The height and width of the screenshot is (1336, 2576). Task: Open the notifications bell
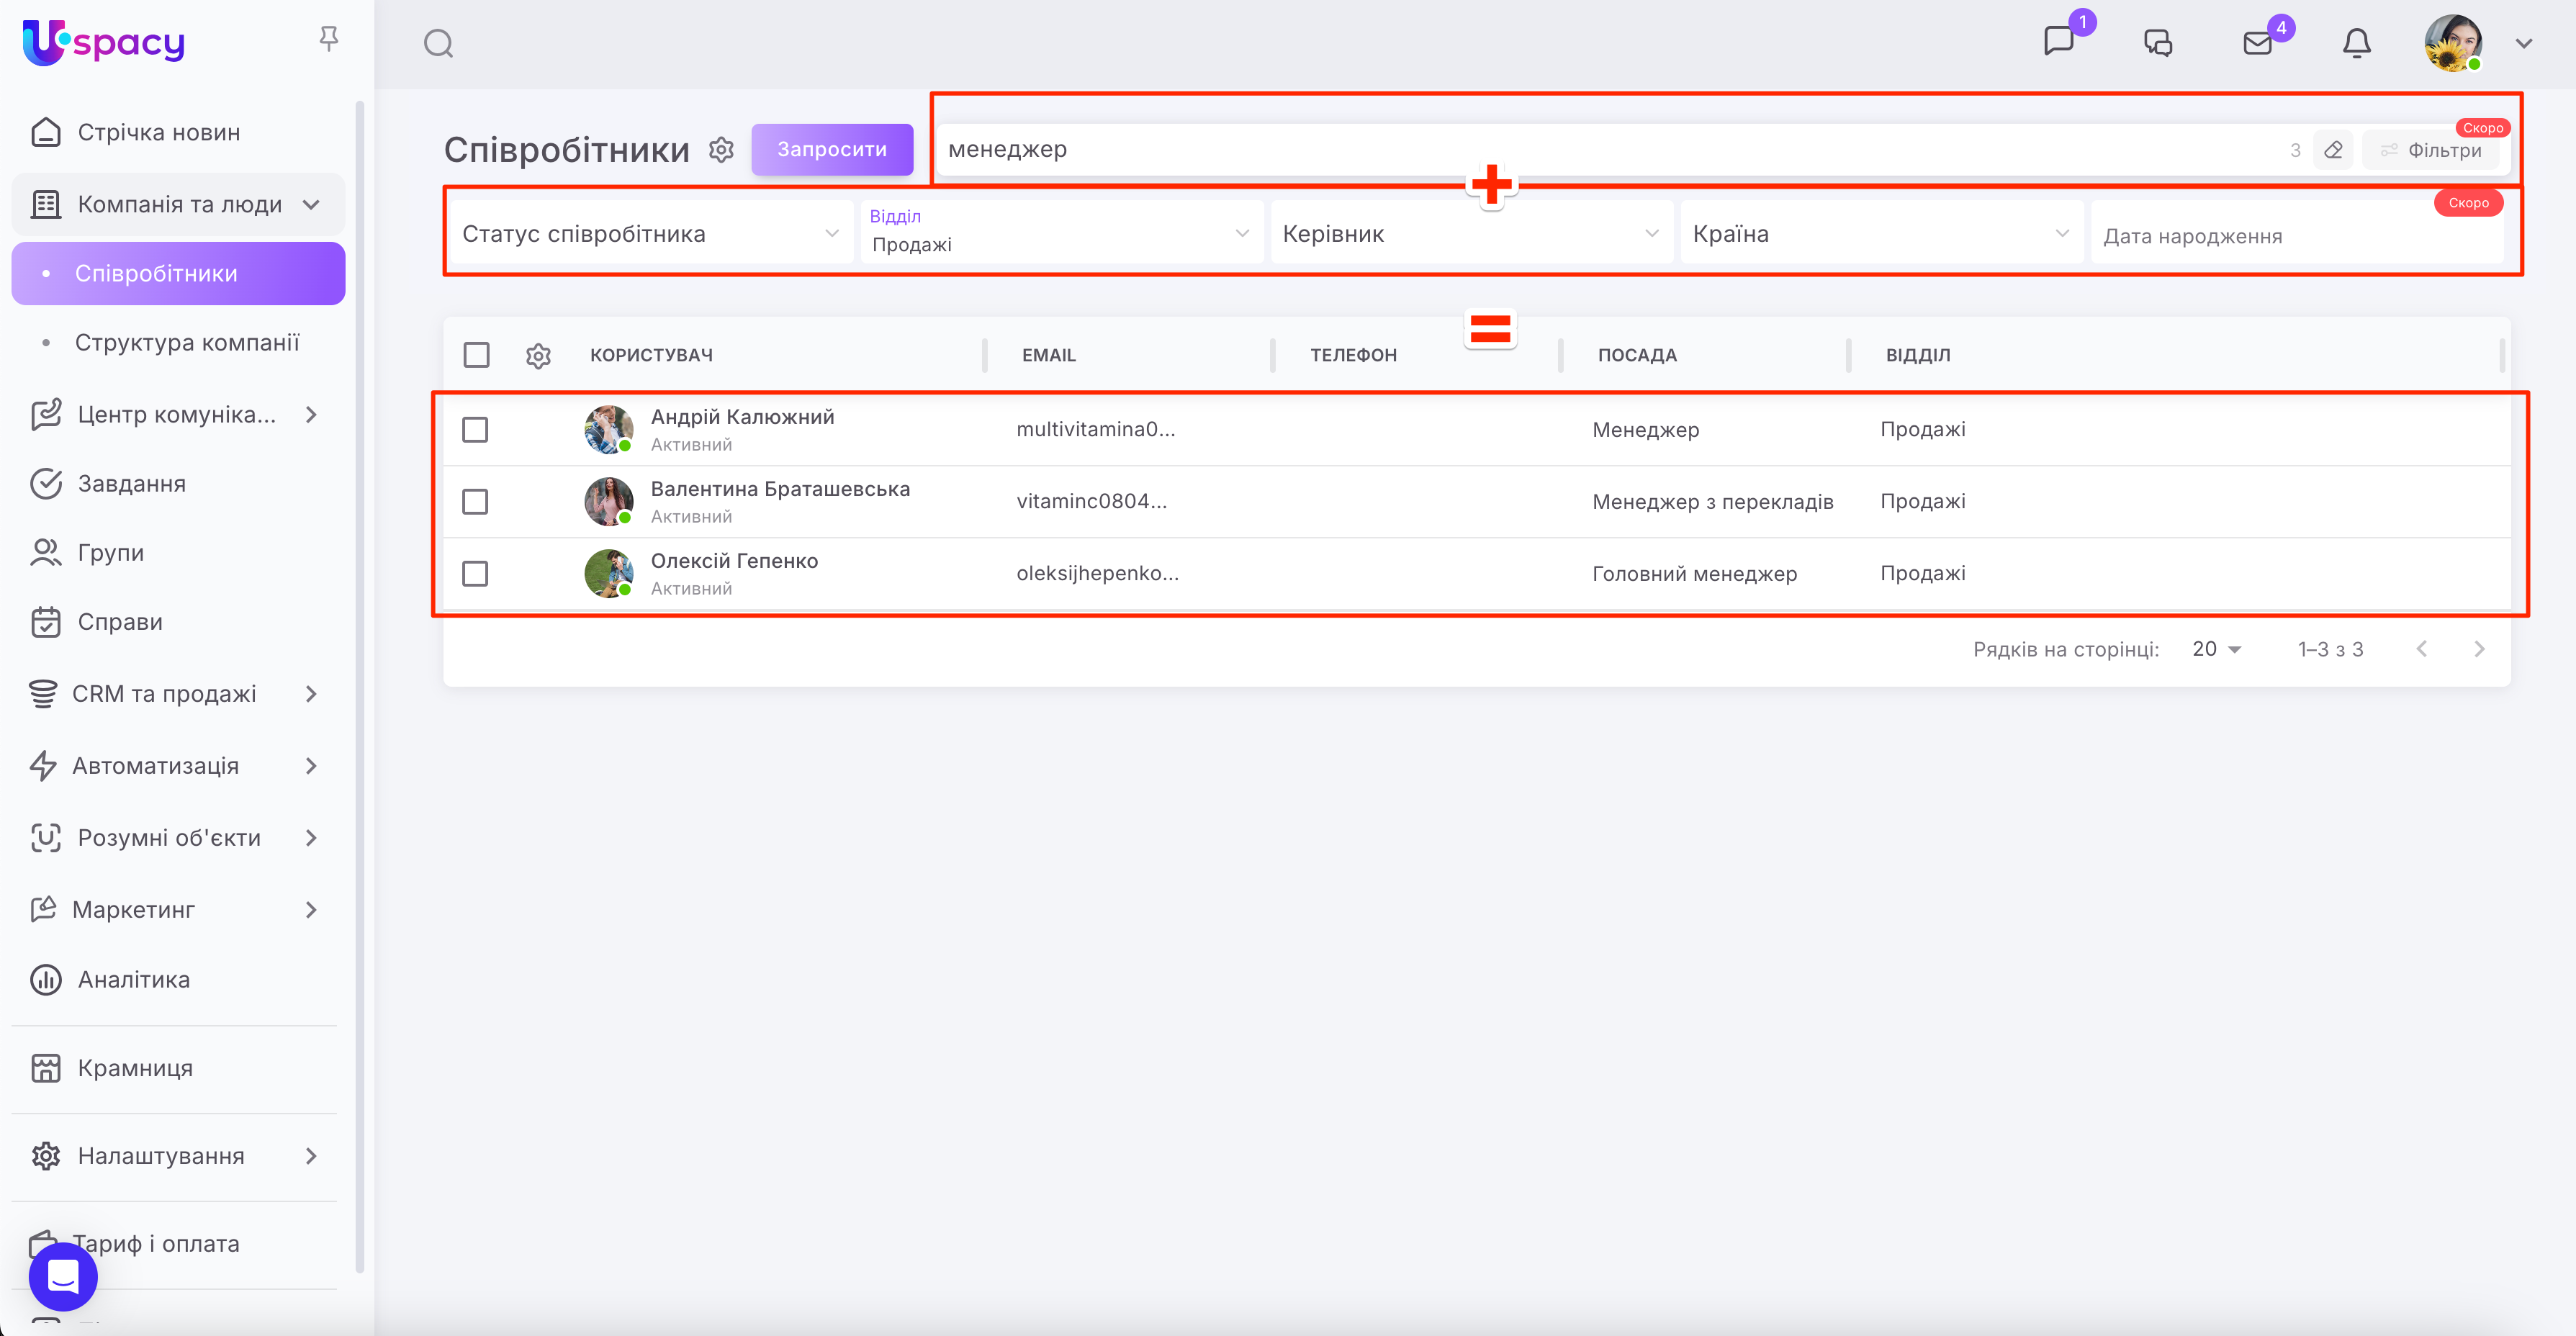click(x=2356, y=43)
